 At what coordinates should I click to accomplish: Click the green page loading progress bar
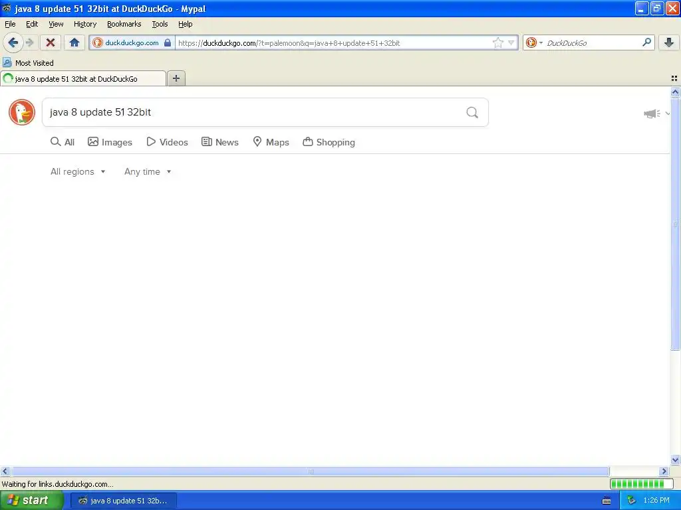pyautogui.click(x=642, y=483)
